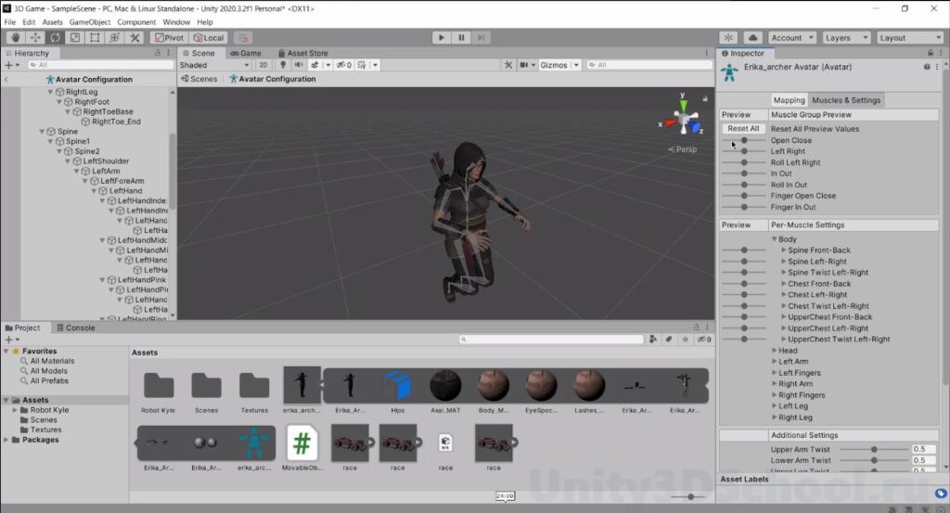Open the Component menu
Viewport: 950px width, 513px height.
coord(136,22)
